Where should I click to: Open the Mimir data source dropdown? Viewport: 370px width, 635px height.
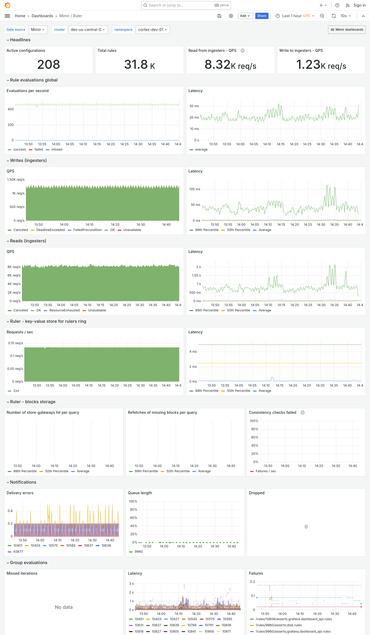pos(38,30)
